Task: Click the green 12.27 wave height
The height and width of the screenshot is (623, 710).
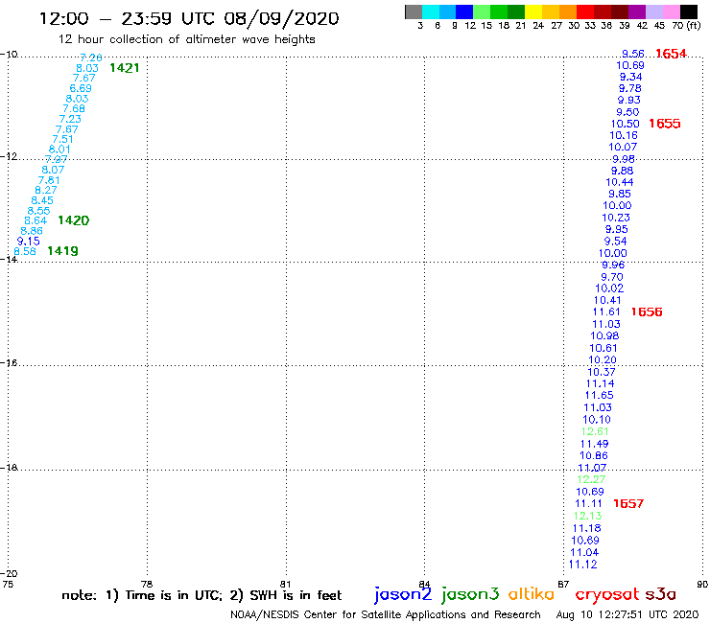Action: coord(591,479)
